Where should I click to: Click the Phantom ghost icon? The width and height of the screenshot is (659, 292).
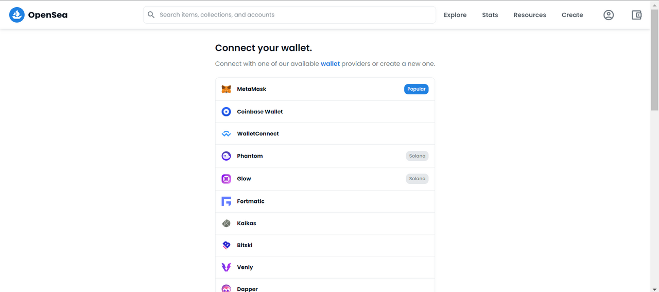coord(226,156)
